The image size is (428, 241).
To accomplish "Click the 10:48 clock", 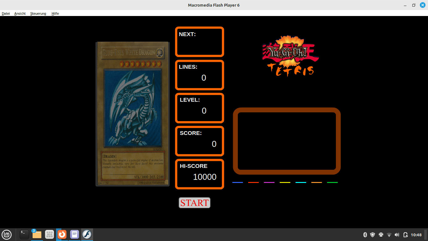I will (x=416, y=235).
